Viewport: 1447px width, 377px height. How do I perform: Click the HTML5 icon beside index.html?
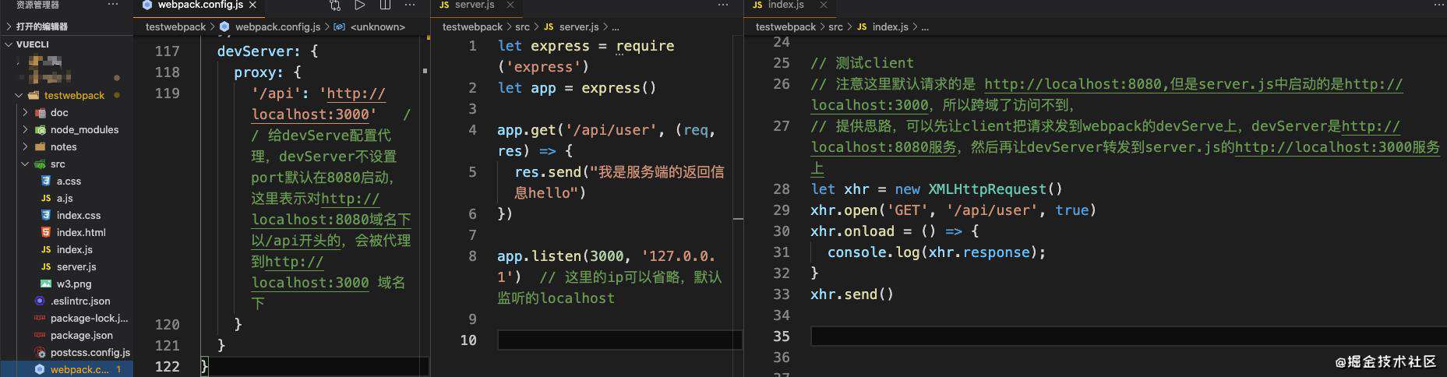pyautogui.click(x=46, y=232)
